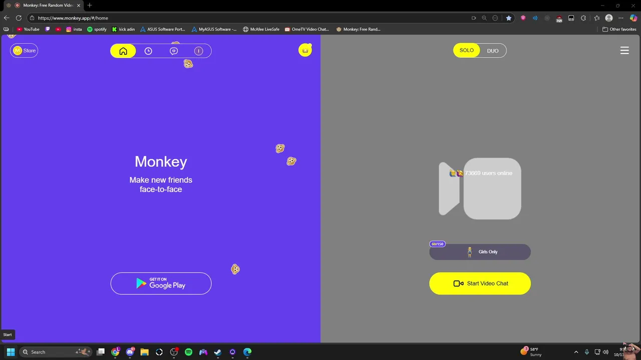The height and width of the screenshot is (360, 641).
Task: Open the Extensions puzzle icon
Action: 583,18
